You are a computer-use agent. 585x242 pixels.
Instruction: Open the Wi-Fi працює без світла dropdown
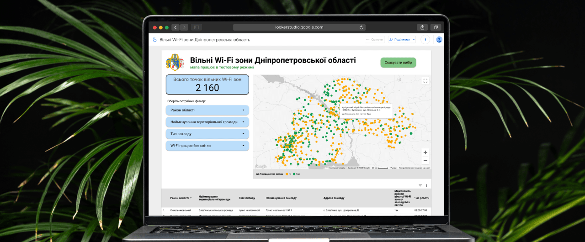(x=207, y=146)
